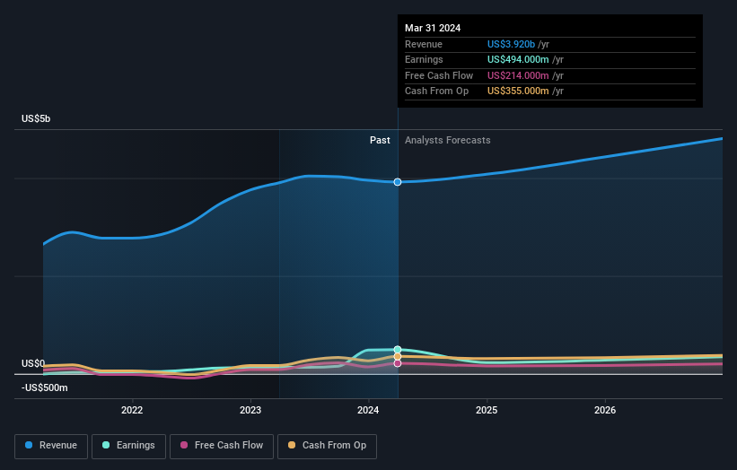Click the 2023 x-axis label
The image size is (737, 470).
click(x=250, y=410)
